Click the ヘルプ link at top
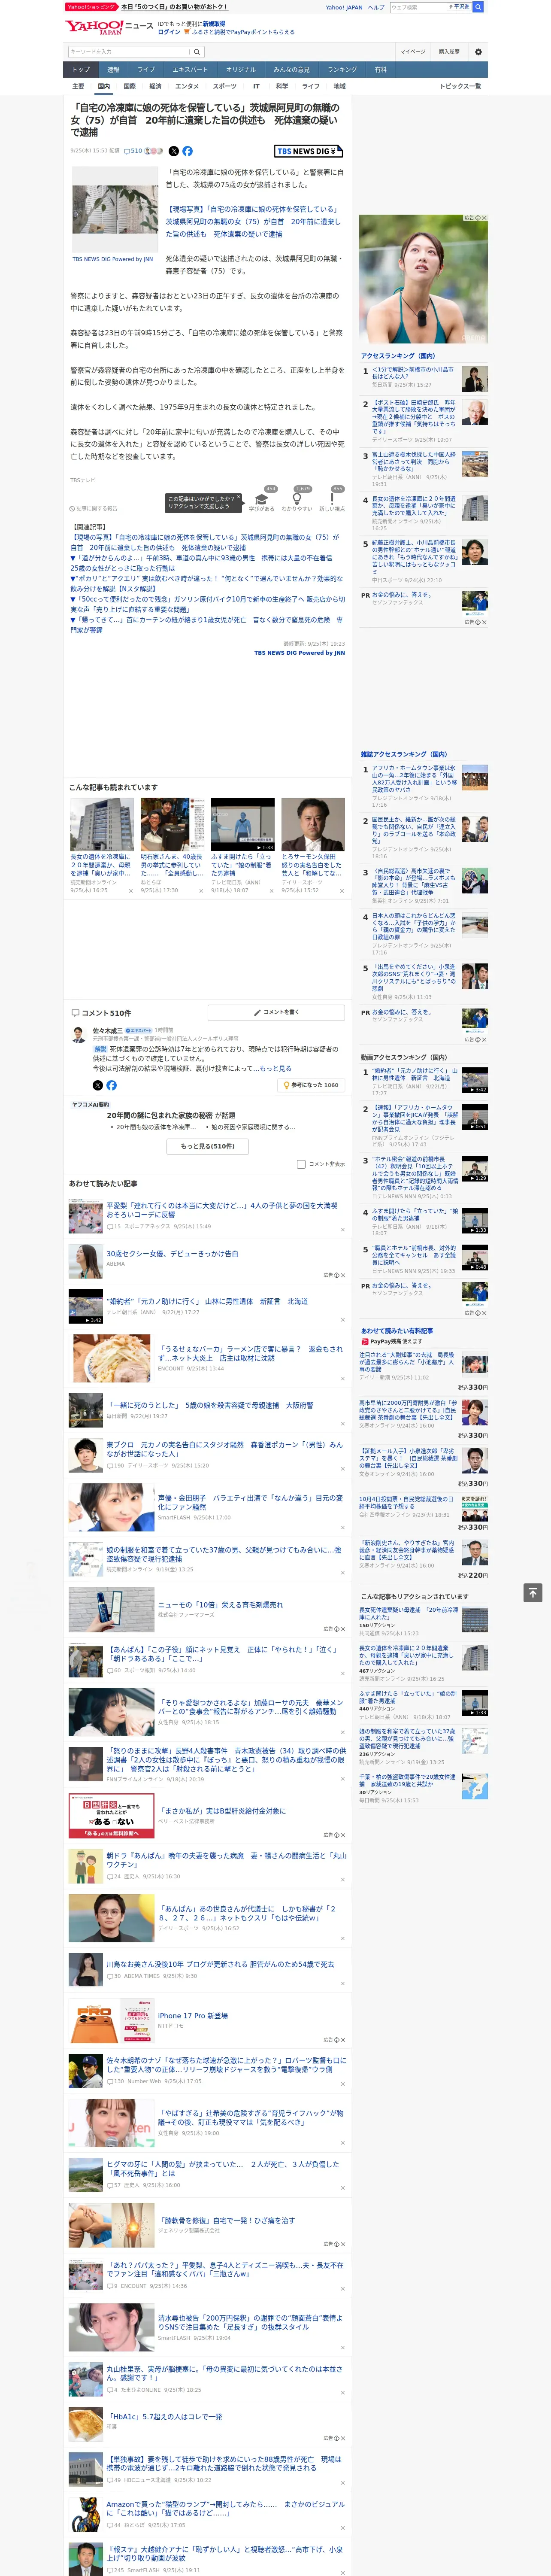This screenshot has width=551, height=2576. tap(376, 7)
